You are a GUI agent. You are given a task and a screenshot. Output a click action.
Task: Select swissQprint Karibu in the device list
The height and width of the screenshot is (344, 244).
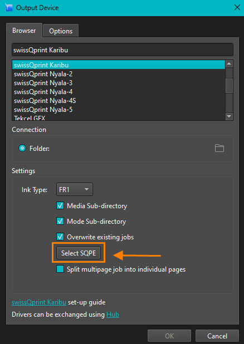pos(118,65)
